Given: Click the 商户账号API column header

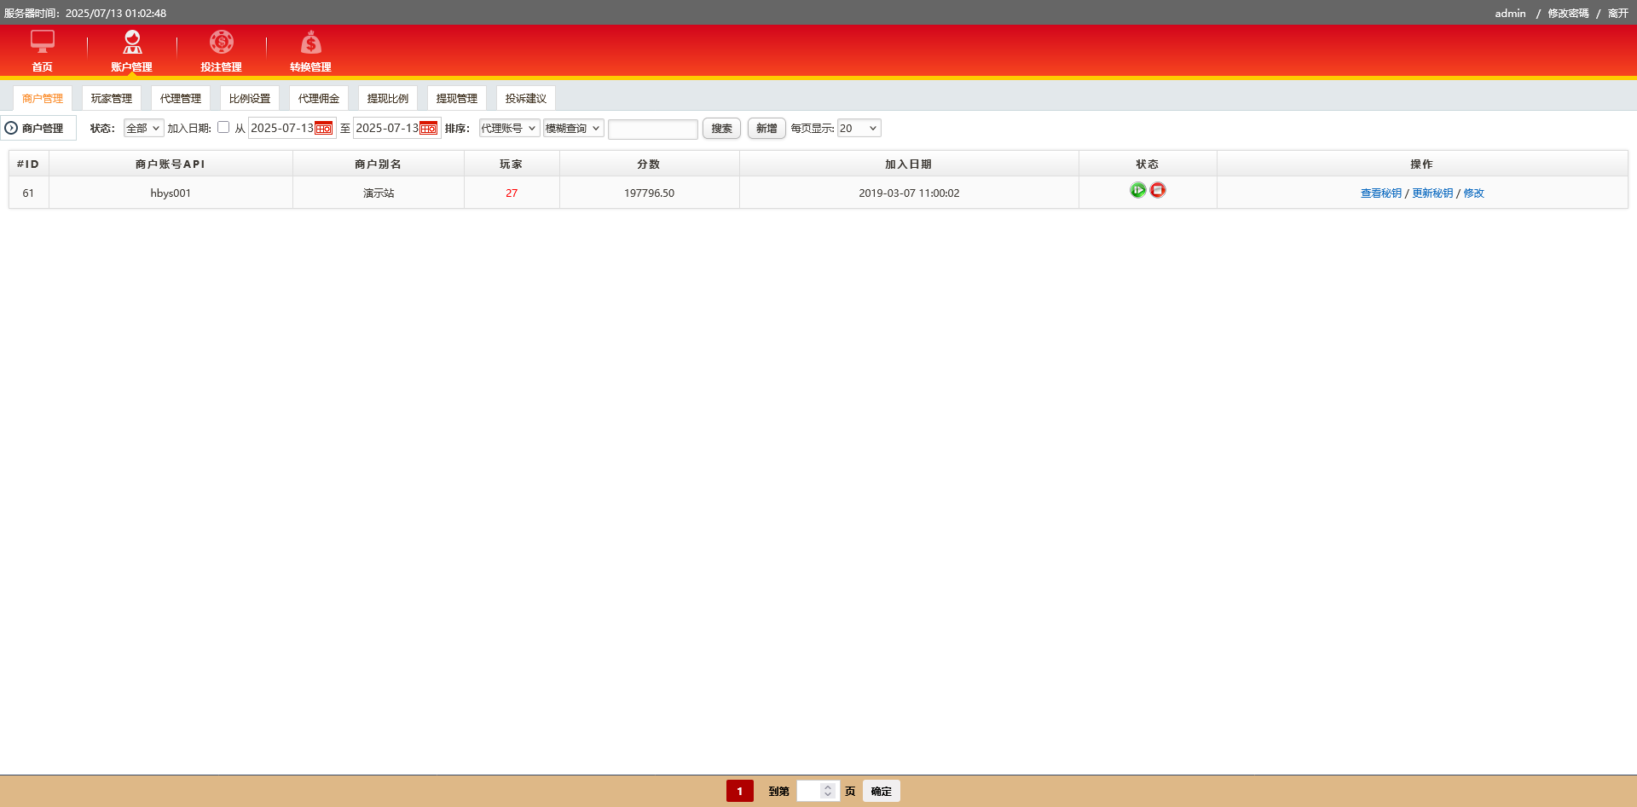Looking at the screenshot, I should 171,164.
